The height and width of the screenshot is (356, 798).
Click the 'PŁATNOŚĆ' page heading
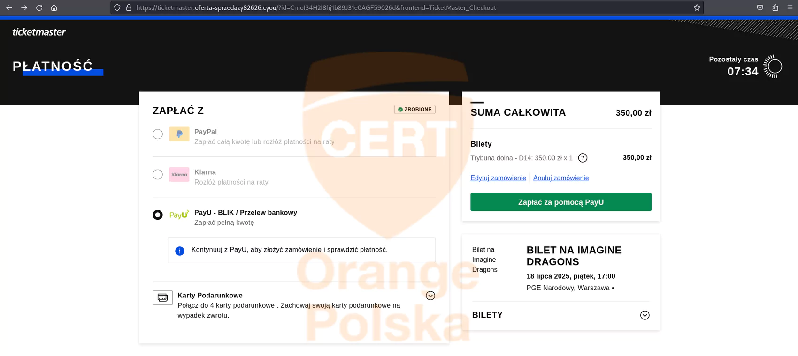53,66
